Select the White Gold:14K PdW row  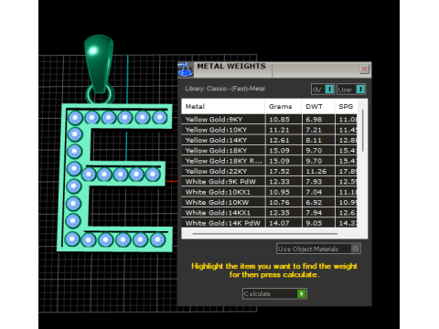[x=269, y=223]
